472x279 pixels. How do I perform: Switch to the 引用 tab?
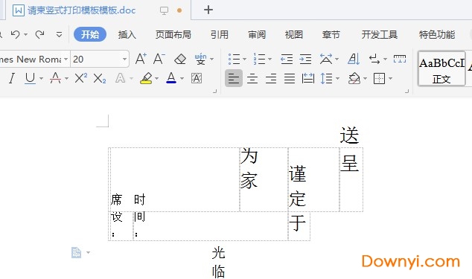(220, 35)
